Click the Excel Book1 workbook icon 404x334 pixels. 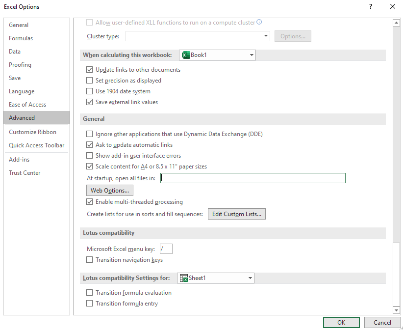point(185,55)
